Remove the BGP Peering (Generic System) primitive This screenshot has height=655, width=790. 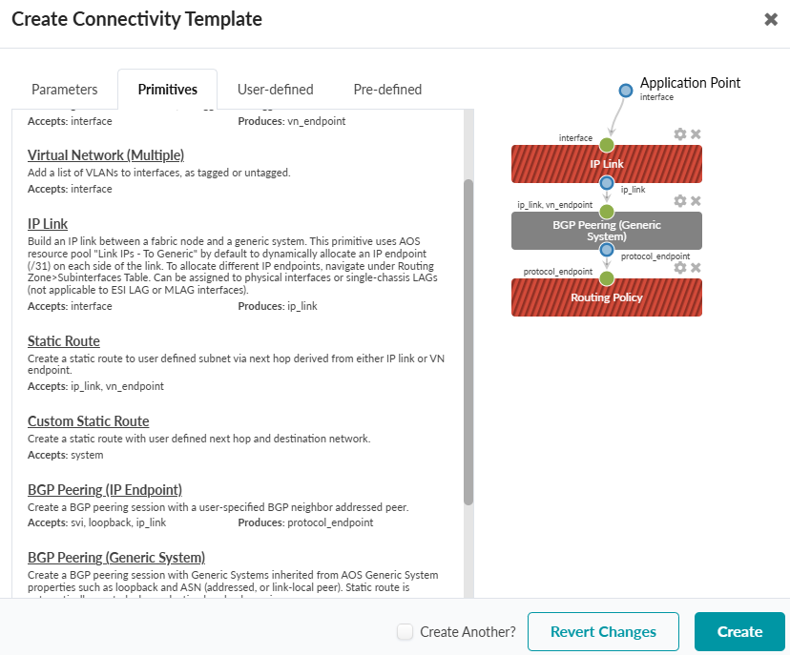[695, 201]
